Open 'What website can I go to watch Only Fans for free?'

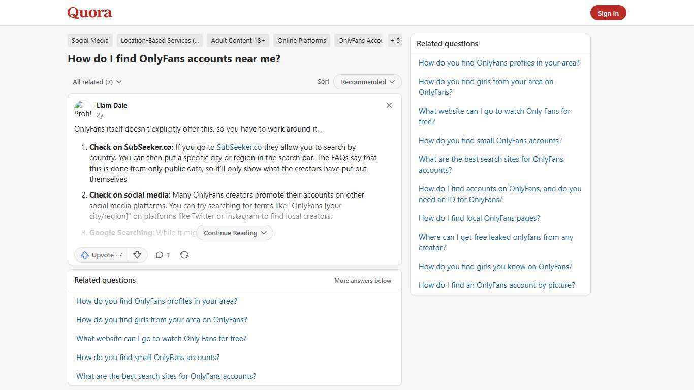pos(494,116)
